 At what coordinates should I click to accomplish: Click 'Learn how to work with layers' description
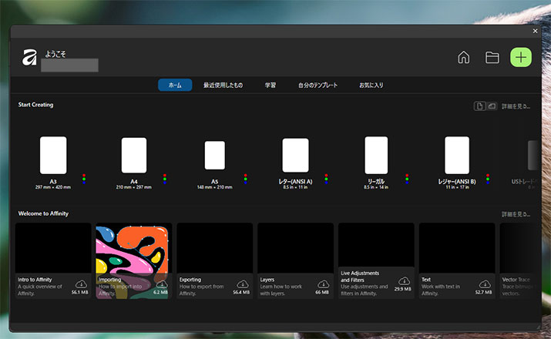(281, 290)
